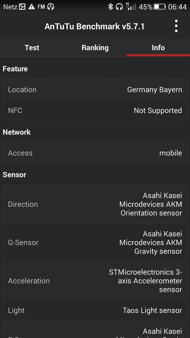The height and width of the screenshot is (338, 190).
Task: Switch to the Test tab
Action: pyautogui.click(x=32, y=48)
